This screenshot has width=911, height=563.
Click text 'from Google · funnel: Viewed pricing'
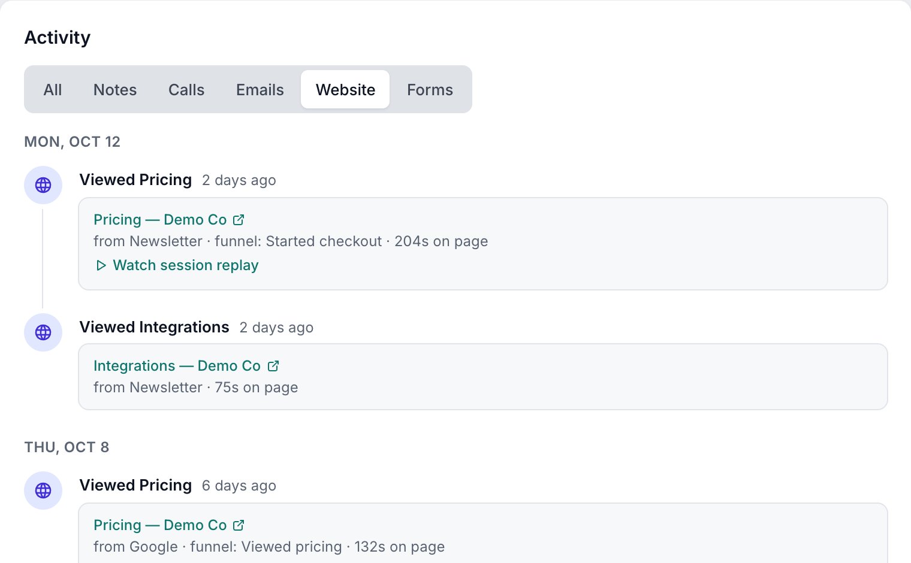(218, 547)
